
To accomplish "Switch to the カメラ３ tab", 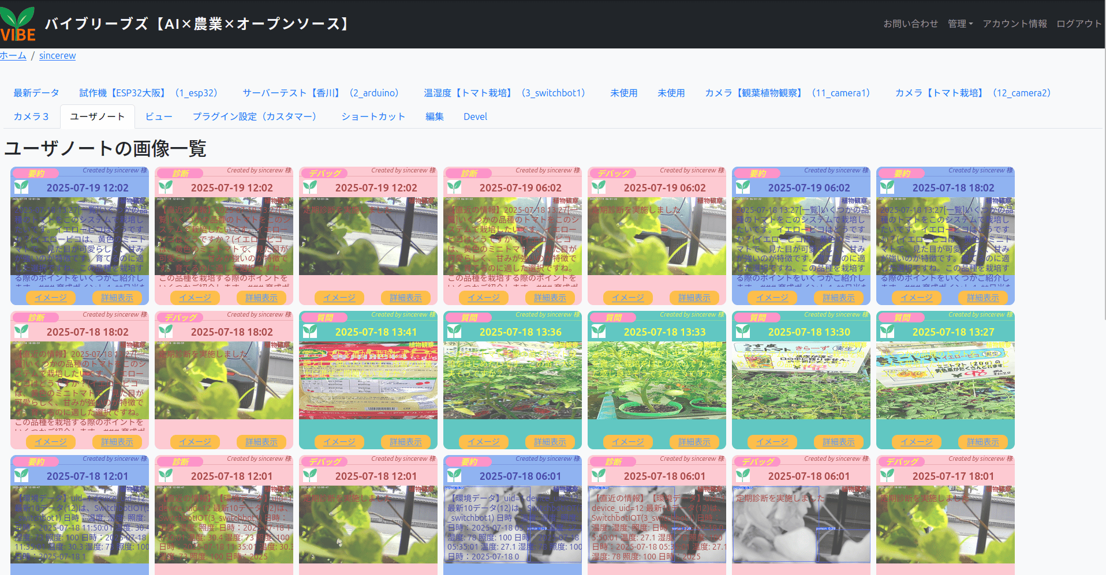I will (31, 116).
